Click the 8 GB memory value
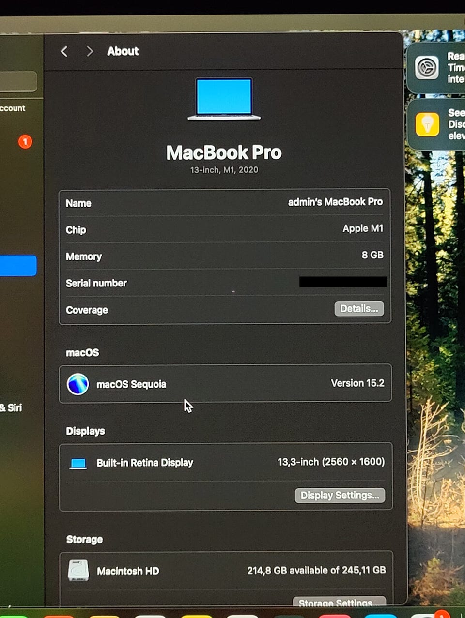 coord(372,255)
